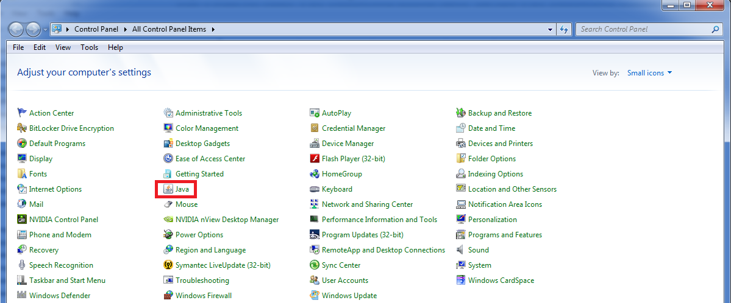The width and height of the screenshot is (731, 303).
Task: Open the Folder Options link
Action: pyautogui.click(x=492, y=159)
